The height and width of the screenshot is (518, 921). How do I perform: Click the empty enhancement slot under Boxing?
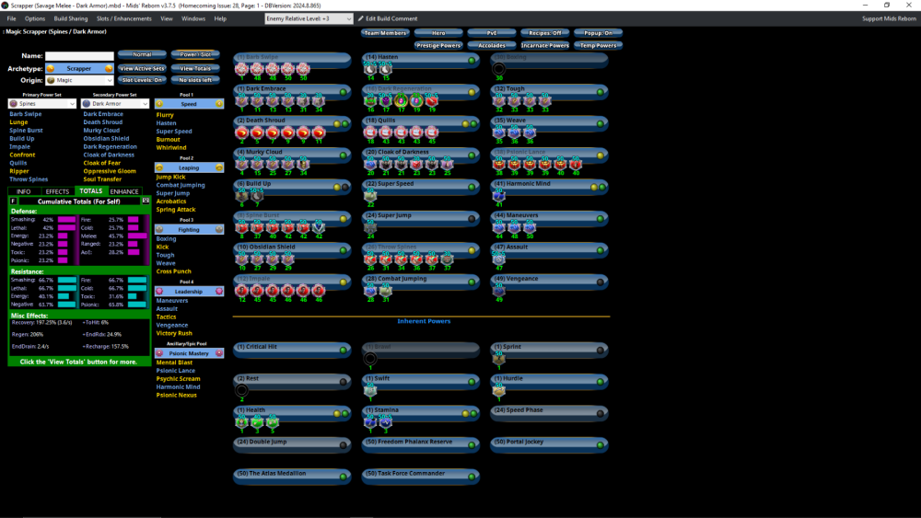499,69
